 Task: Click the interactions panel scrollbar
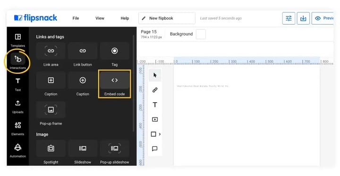click(133, 83)
